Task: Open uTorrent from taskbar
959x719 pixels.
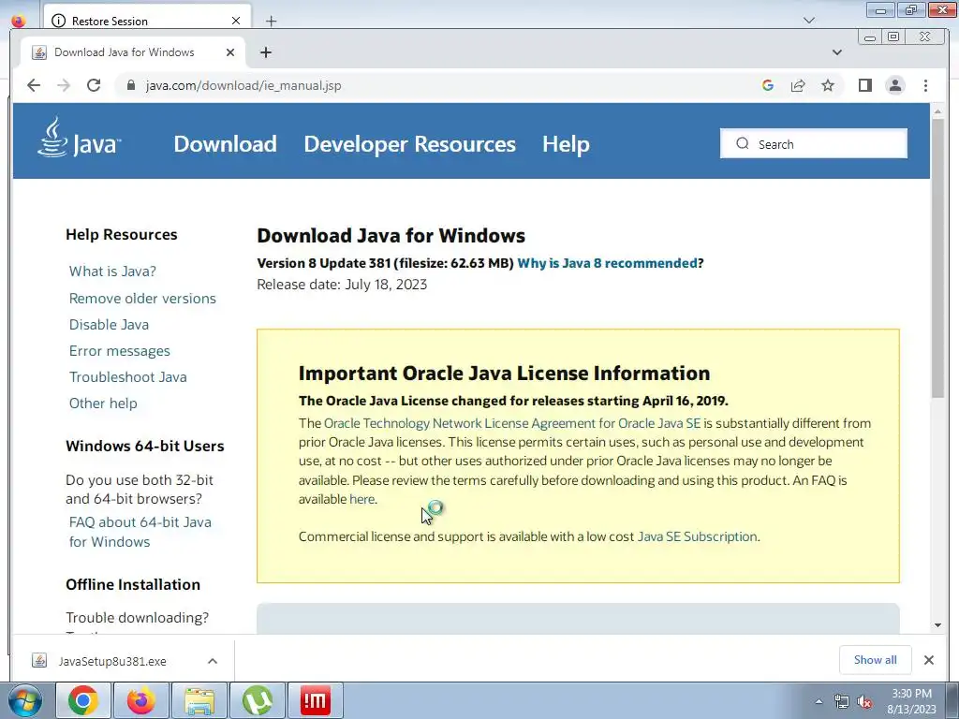Action: [x=258, y=700]
